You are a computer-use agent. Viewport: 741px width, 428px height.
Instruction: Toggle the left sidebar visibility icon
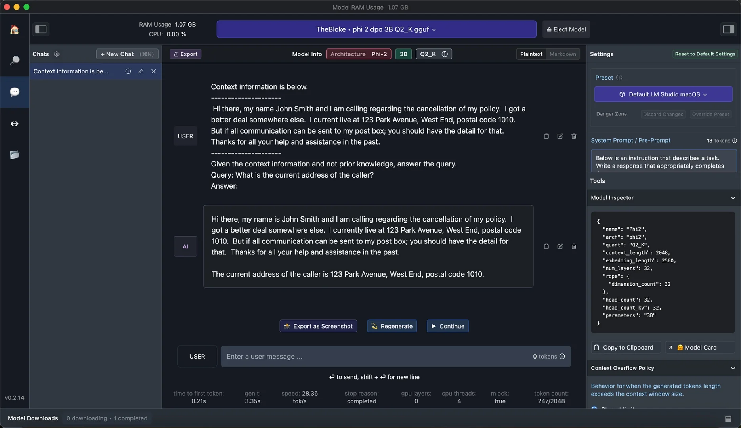click(x=41, y=29)
